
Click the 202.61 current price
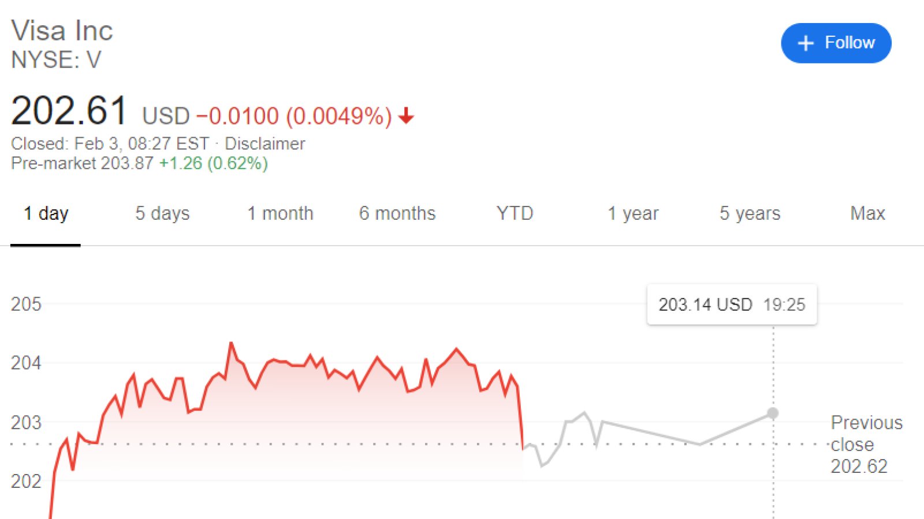[x=69, y=111]
